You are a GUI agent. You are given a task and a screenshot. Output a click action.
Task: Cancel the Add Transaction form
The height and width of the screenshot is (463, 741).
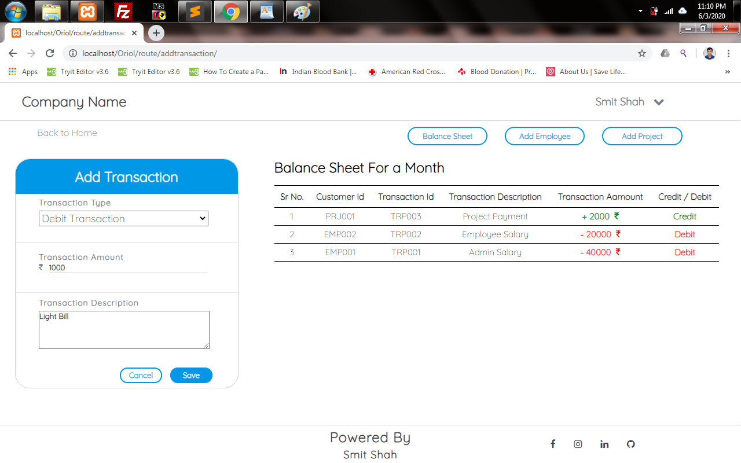(x=141, y=375)
